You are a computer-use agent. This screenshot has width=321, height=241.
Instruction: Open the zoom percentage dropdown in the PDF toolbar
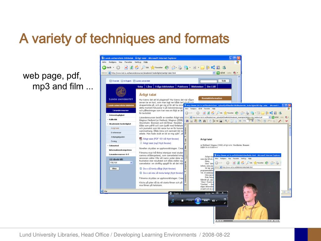click(249, 121)
